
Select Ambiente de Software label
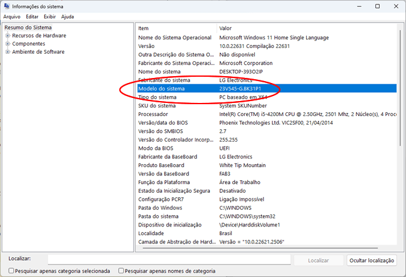coord(38,51)
